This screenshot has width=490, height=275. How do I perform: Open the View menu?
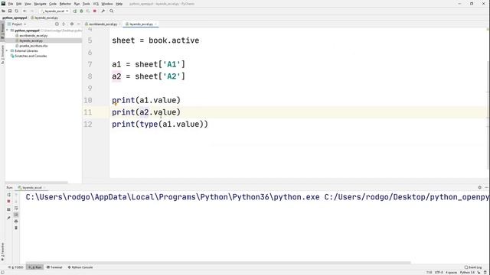click(28, 4)
